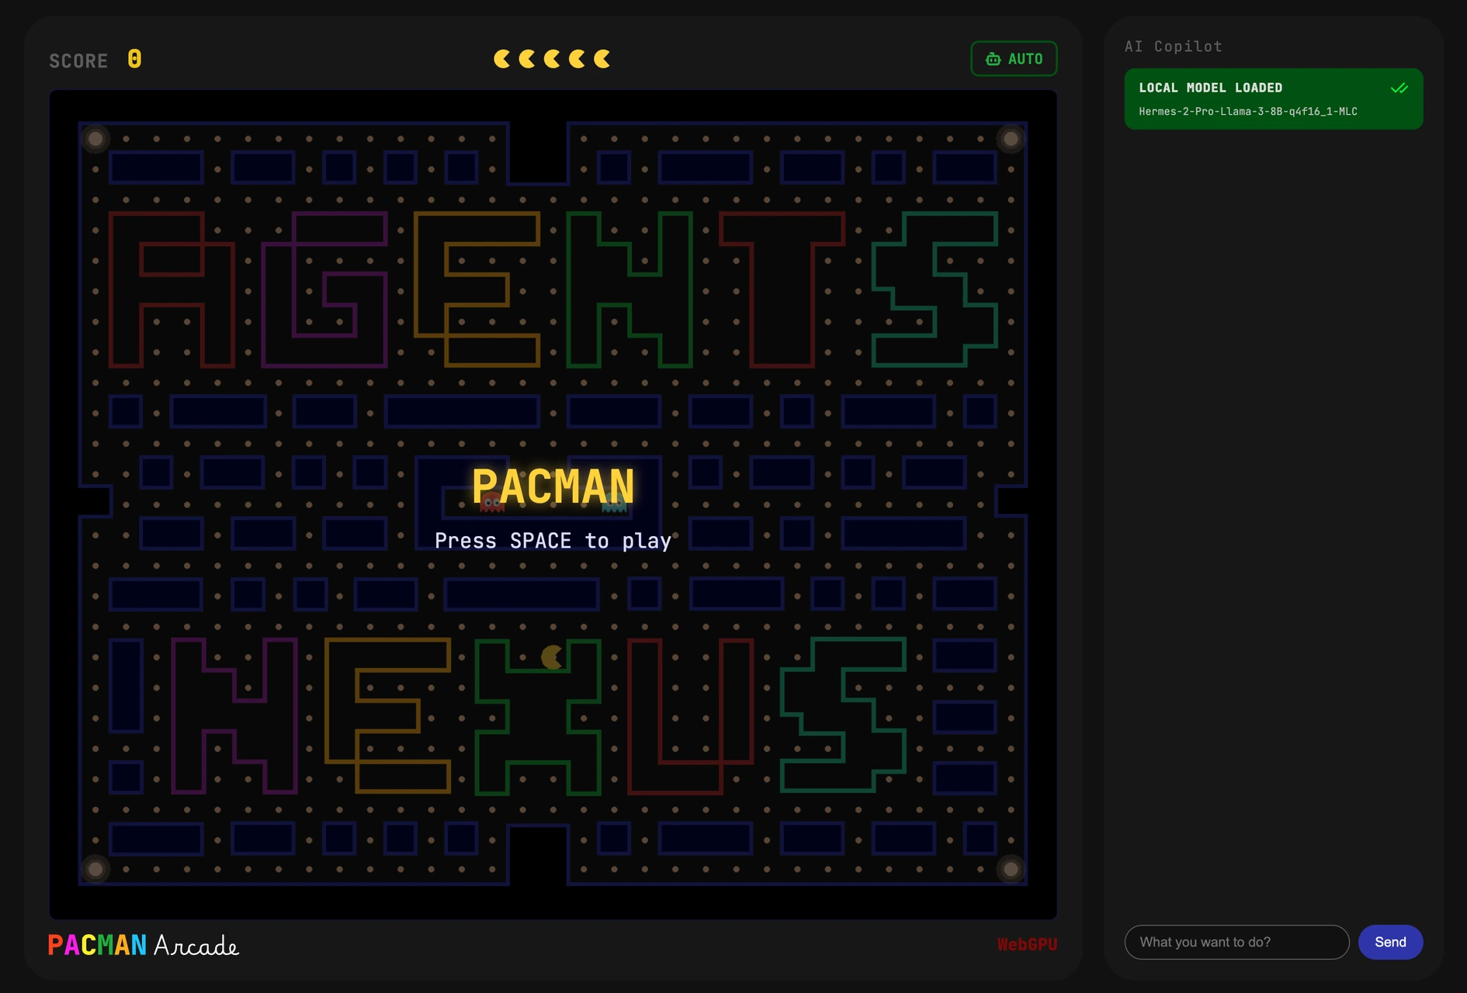Click the SCORE label
Viewport: 1467px width, 993px height.
78,61
